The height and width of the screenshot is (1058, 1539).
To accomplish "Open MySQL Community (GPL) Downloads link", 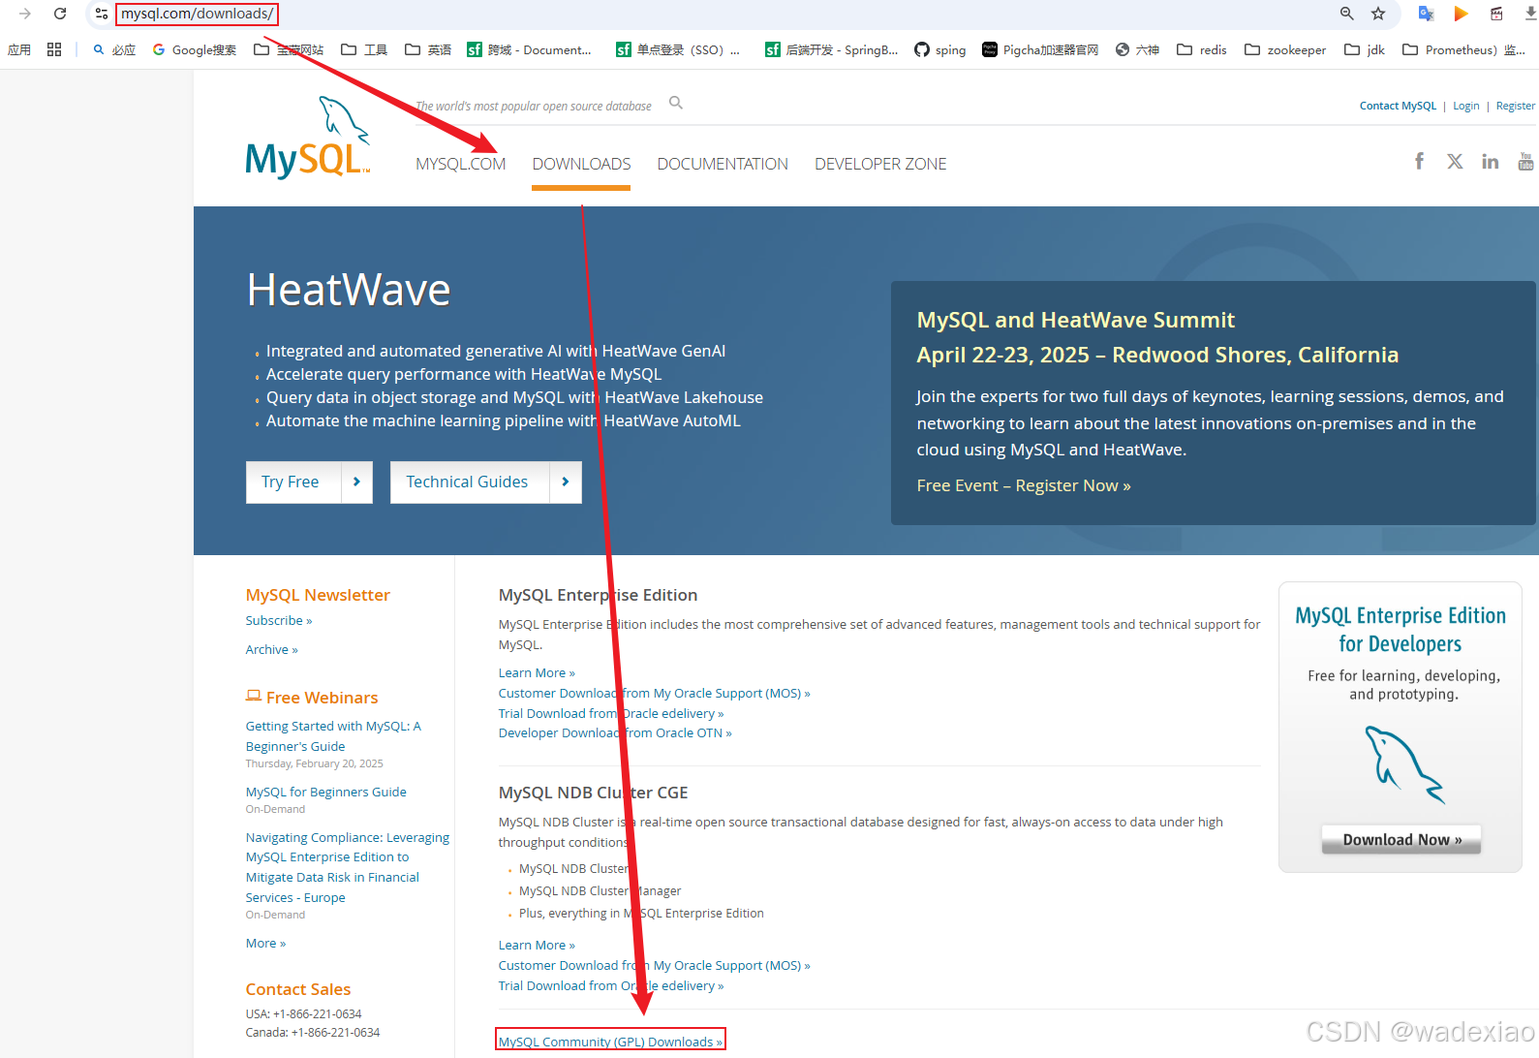I will pos(610,1042).
